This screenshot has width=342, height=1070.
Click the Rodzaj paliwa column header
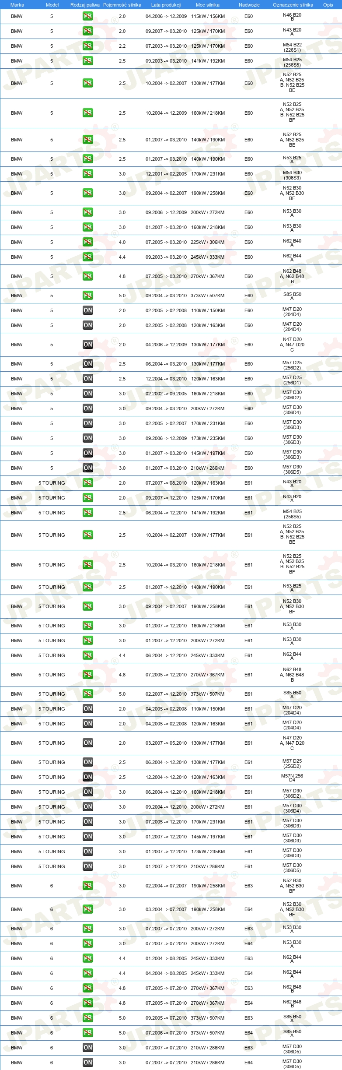pos(85,5)
